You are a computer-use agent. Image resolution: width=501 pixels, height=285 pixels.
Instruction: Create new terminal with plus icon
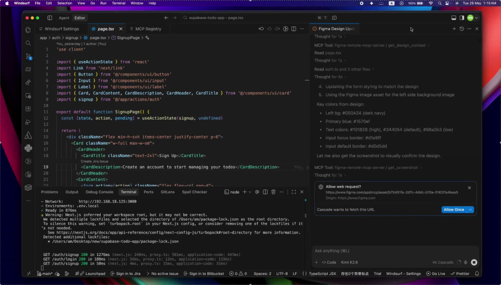[244, 192]
